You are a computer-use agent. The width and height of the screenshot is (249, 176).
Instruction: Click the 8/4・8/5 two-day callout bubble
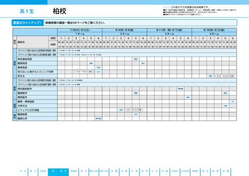(135, 110)
